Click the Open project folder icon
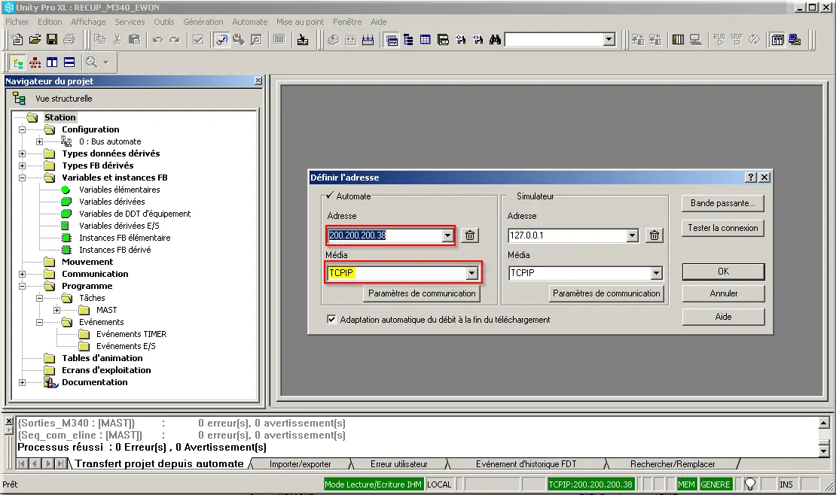 pyautogui.click(x=35, y=39)
